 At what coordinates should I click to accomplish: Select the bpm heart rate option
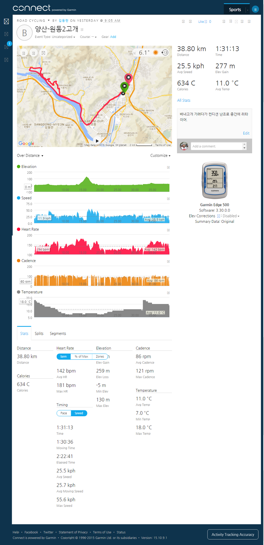coord(63,357)
